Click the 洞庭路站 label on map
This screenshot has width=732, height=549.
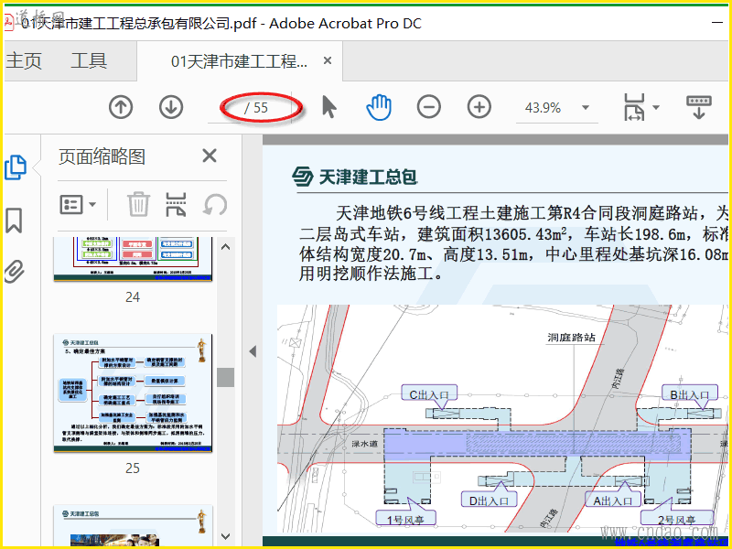coord(571,337)
